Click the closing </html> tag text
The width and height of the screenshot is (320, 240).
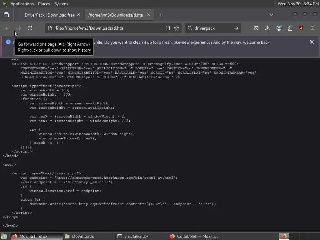point(10,226)
